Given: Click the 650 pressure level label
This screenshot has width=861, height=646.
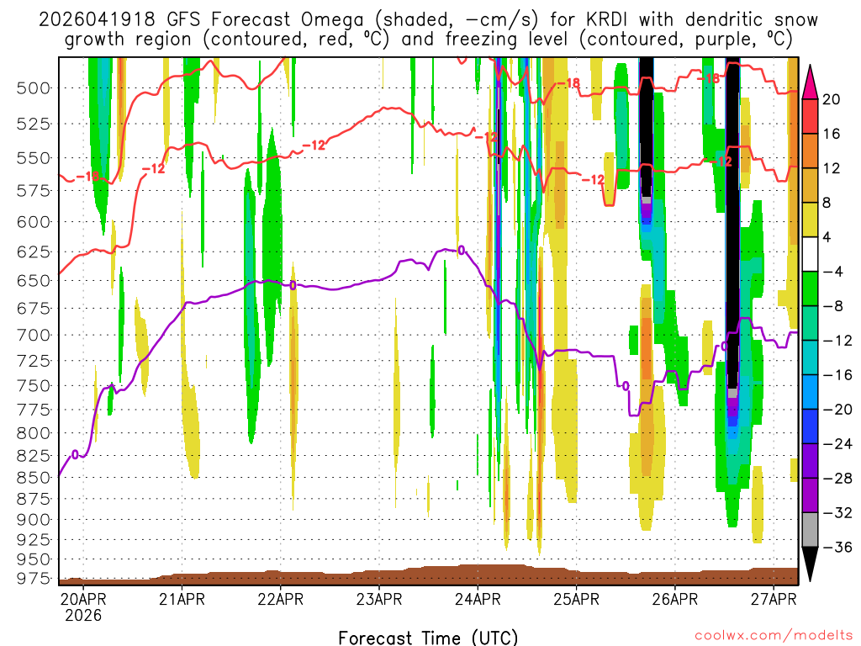Looking at the screenshot, I should (x=34, y=281).
